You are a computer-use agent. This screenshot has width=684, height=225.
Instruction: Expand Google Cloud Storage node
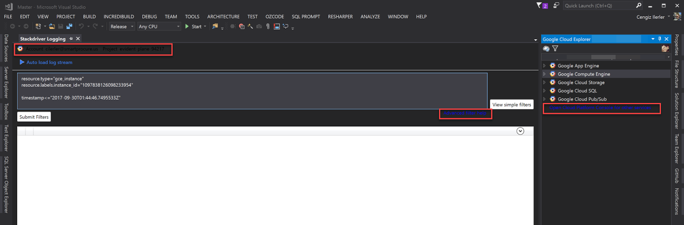pos(544,82)
